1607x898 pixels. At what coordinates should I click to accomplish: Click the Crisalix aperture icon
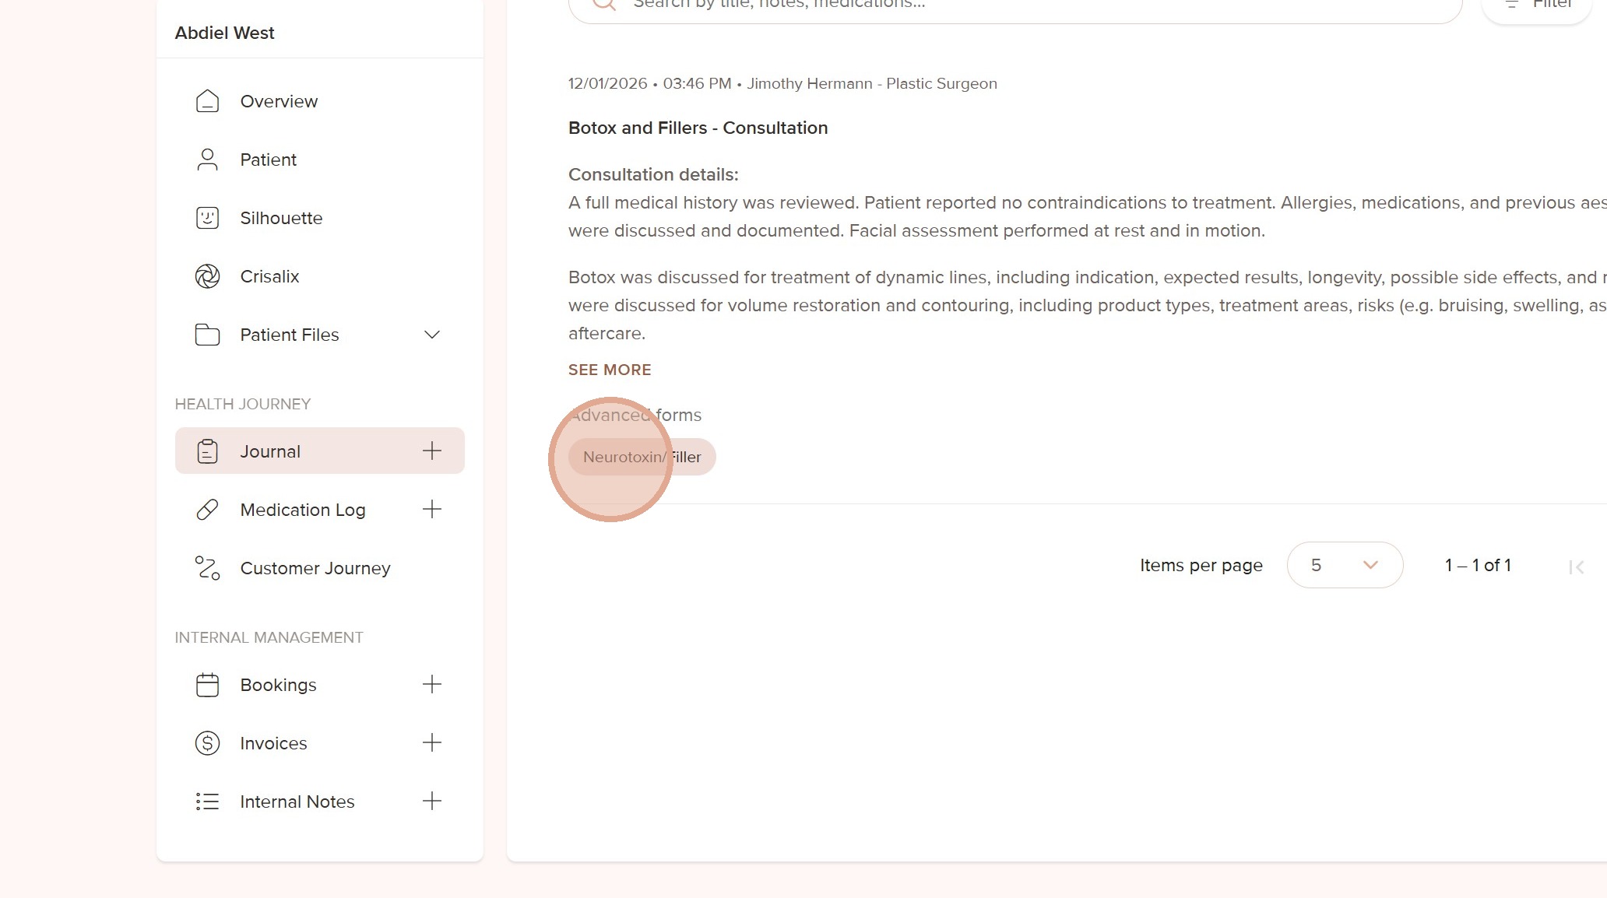click(x=207, y=276)
